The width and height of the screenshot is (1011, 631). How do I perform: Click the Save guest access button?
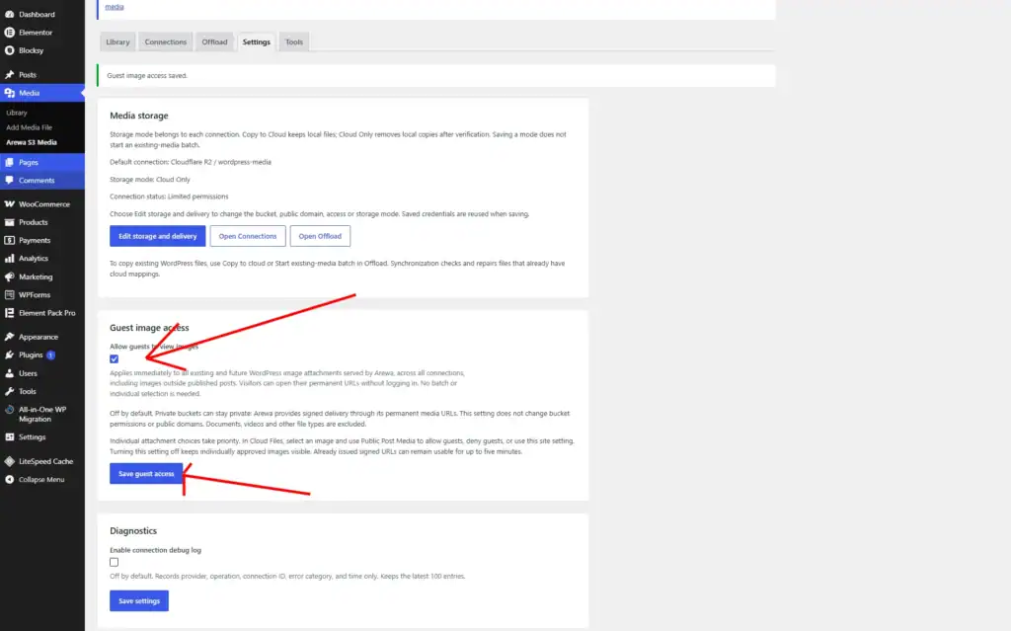(x=146, y=474)
